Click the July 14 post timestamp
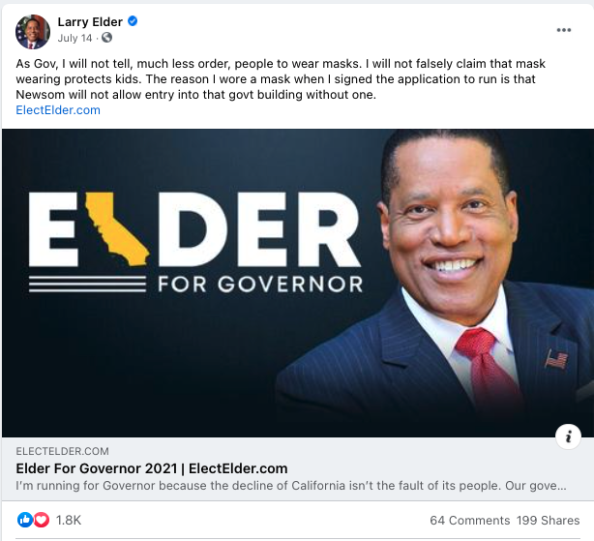Viewport: 594px width, 541px height. (75, 38)
